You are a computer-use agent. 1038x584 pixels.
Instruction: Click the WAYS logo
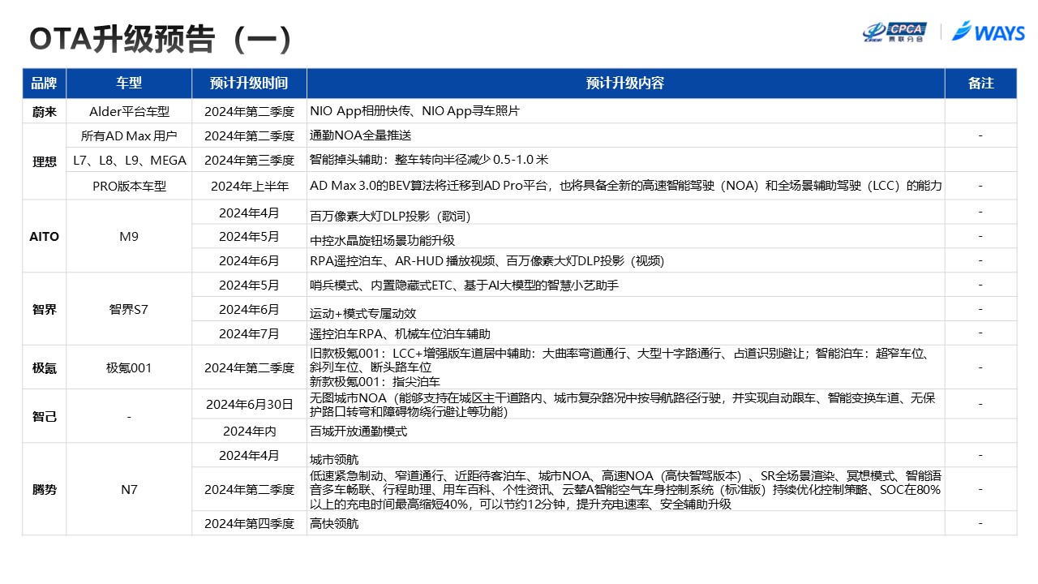coord(988,32)
